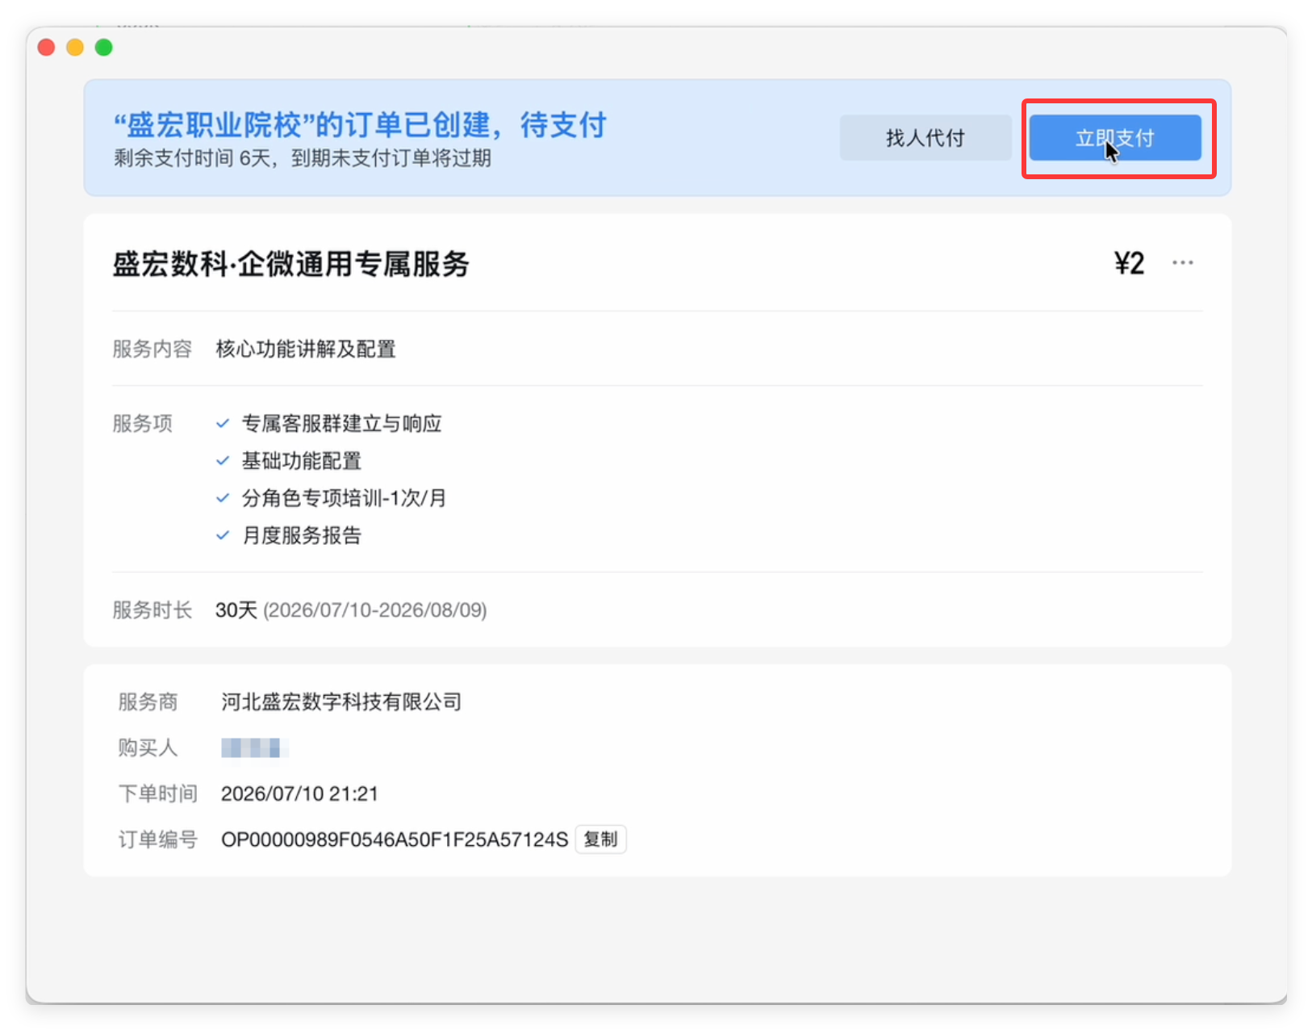This screenshot has height=1030, width=1312.
Task: Click the 下单时间 label
Action: click(157, 794)
